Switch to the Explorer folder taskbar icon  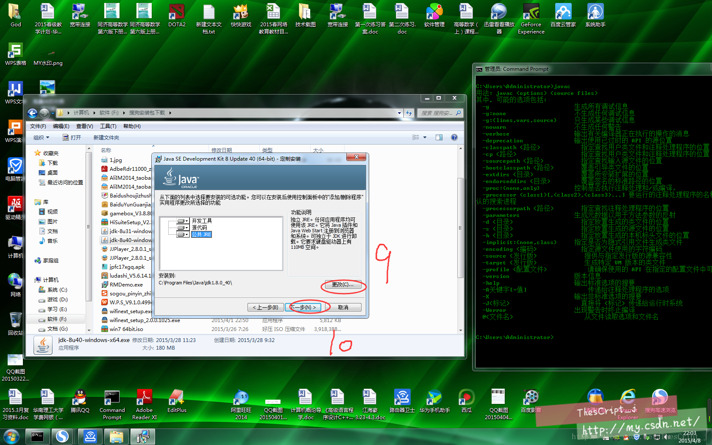click(116, 436)
